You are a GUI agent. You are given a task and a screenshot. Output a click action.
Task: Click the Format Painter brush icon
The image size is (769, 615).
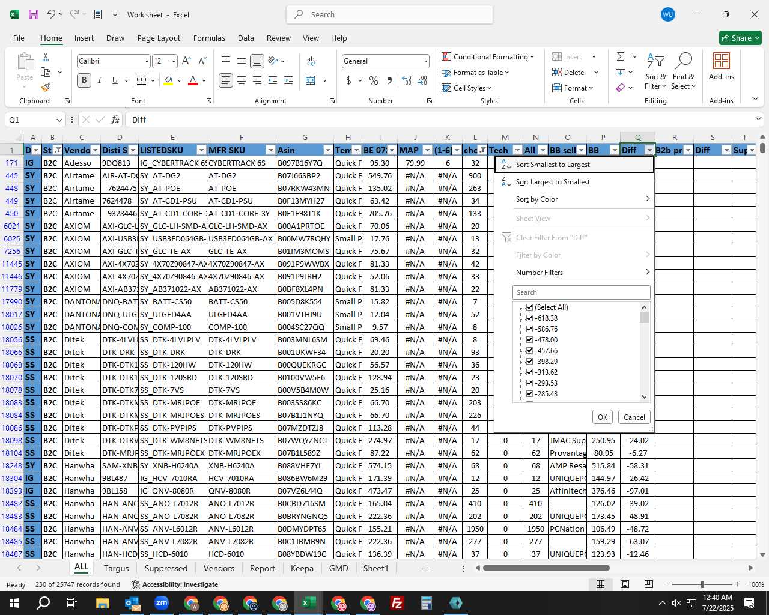coord(46,87)
